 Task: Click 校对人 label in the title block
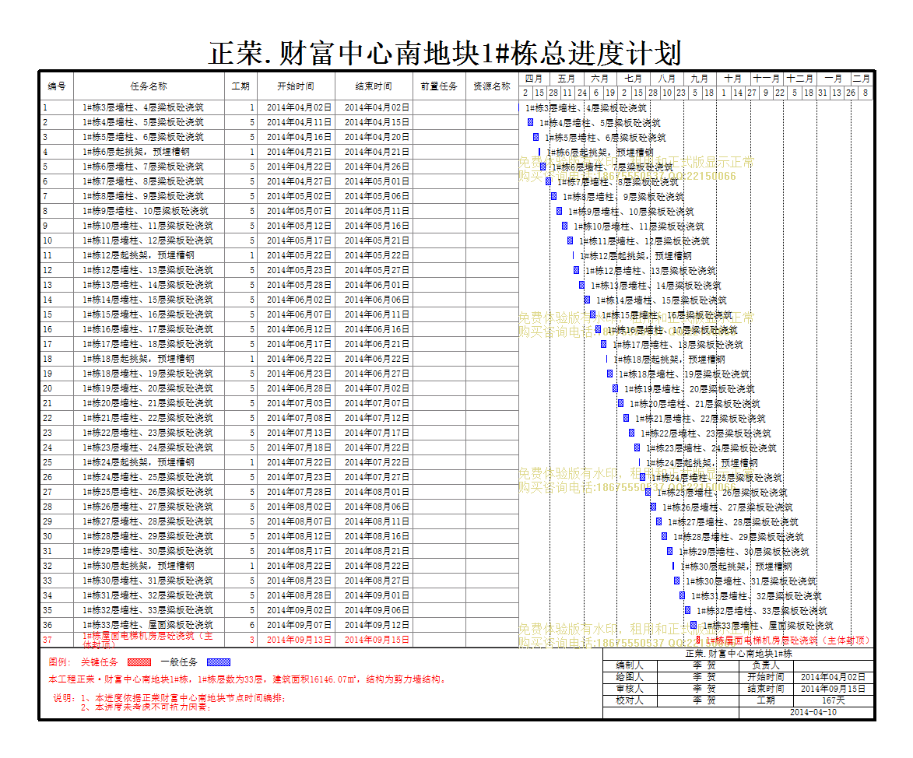tap(630, 700)
